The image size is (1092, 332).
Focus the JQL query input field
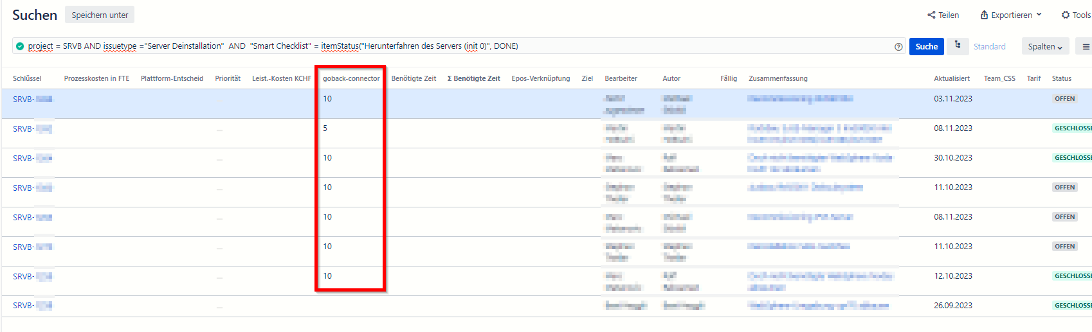(x=459, y=46)
